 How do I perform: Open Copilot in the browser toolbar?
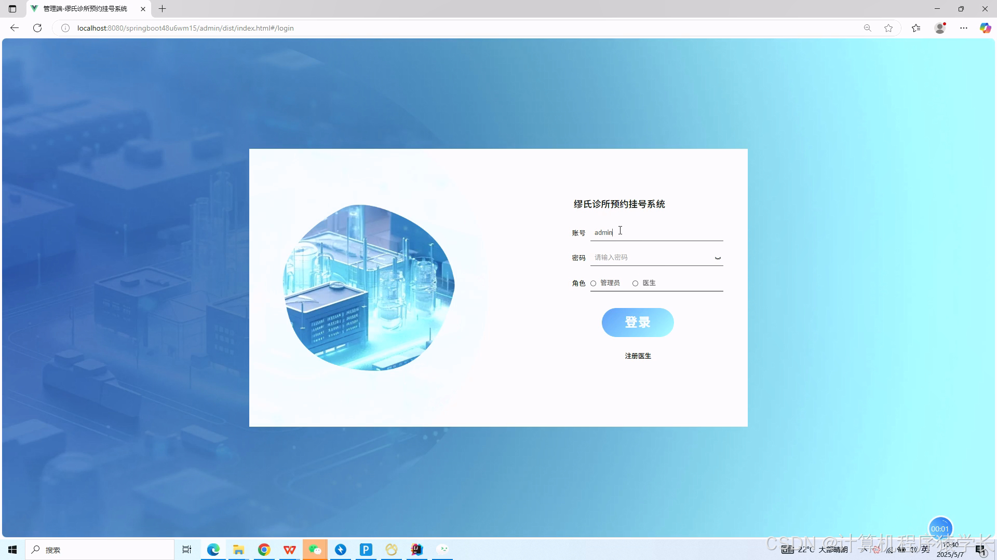point(985,28)
